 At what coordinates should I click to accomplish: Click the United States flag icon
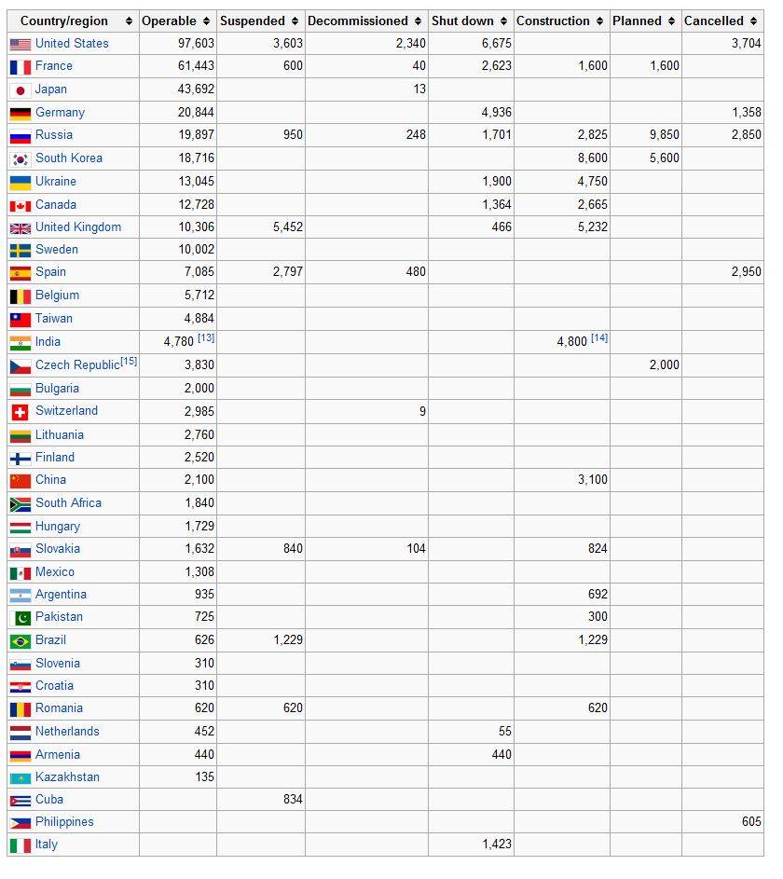(x=20, y=44)
